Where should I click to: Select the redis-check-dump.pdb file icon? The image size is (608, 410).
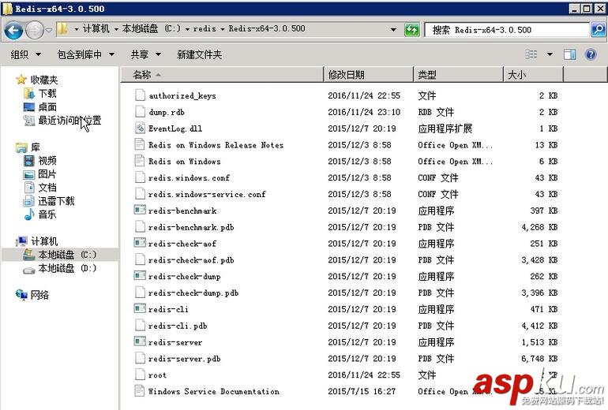140,293
